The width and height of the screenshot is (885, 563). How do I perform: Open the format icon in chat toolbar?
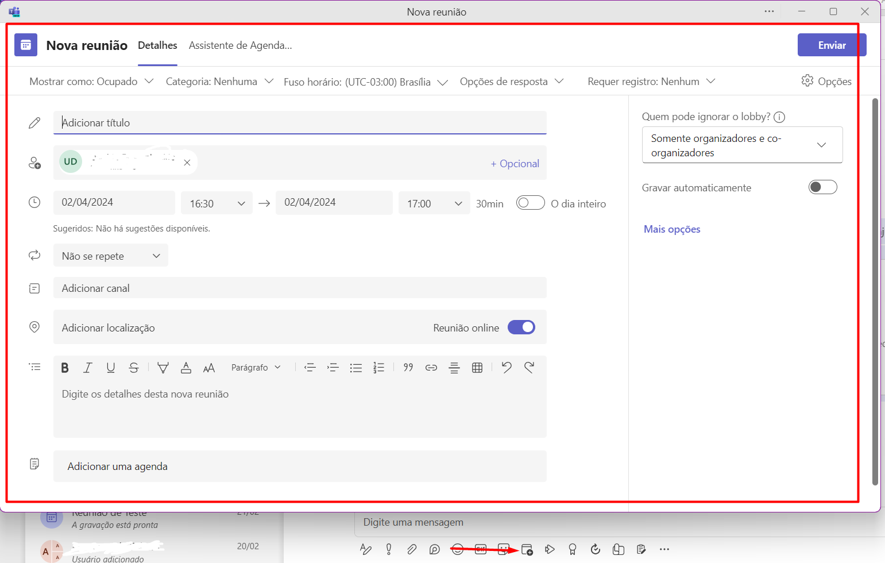366,549
